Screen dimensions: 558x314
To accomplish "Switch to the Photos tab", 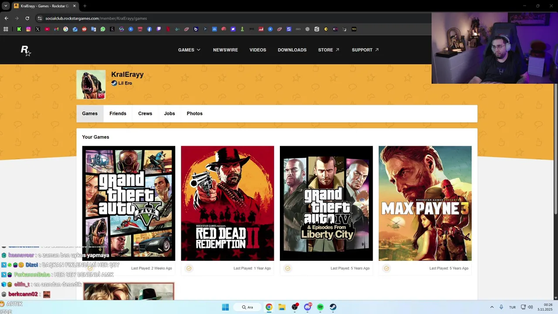I will click(x=194, y=113).
